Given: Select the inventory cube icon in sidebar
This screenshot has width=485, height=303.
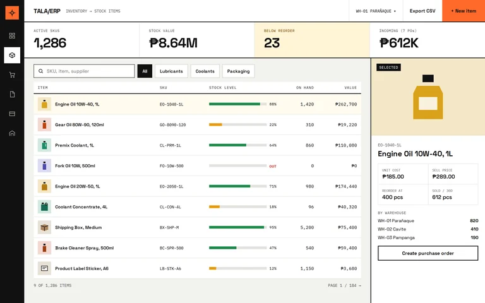Looking at the screenshot, I should [12, 56].
